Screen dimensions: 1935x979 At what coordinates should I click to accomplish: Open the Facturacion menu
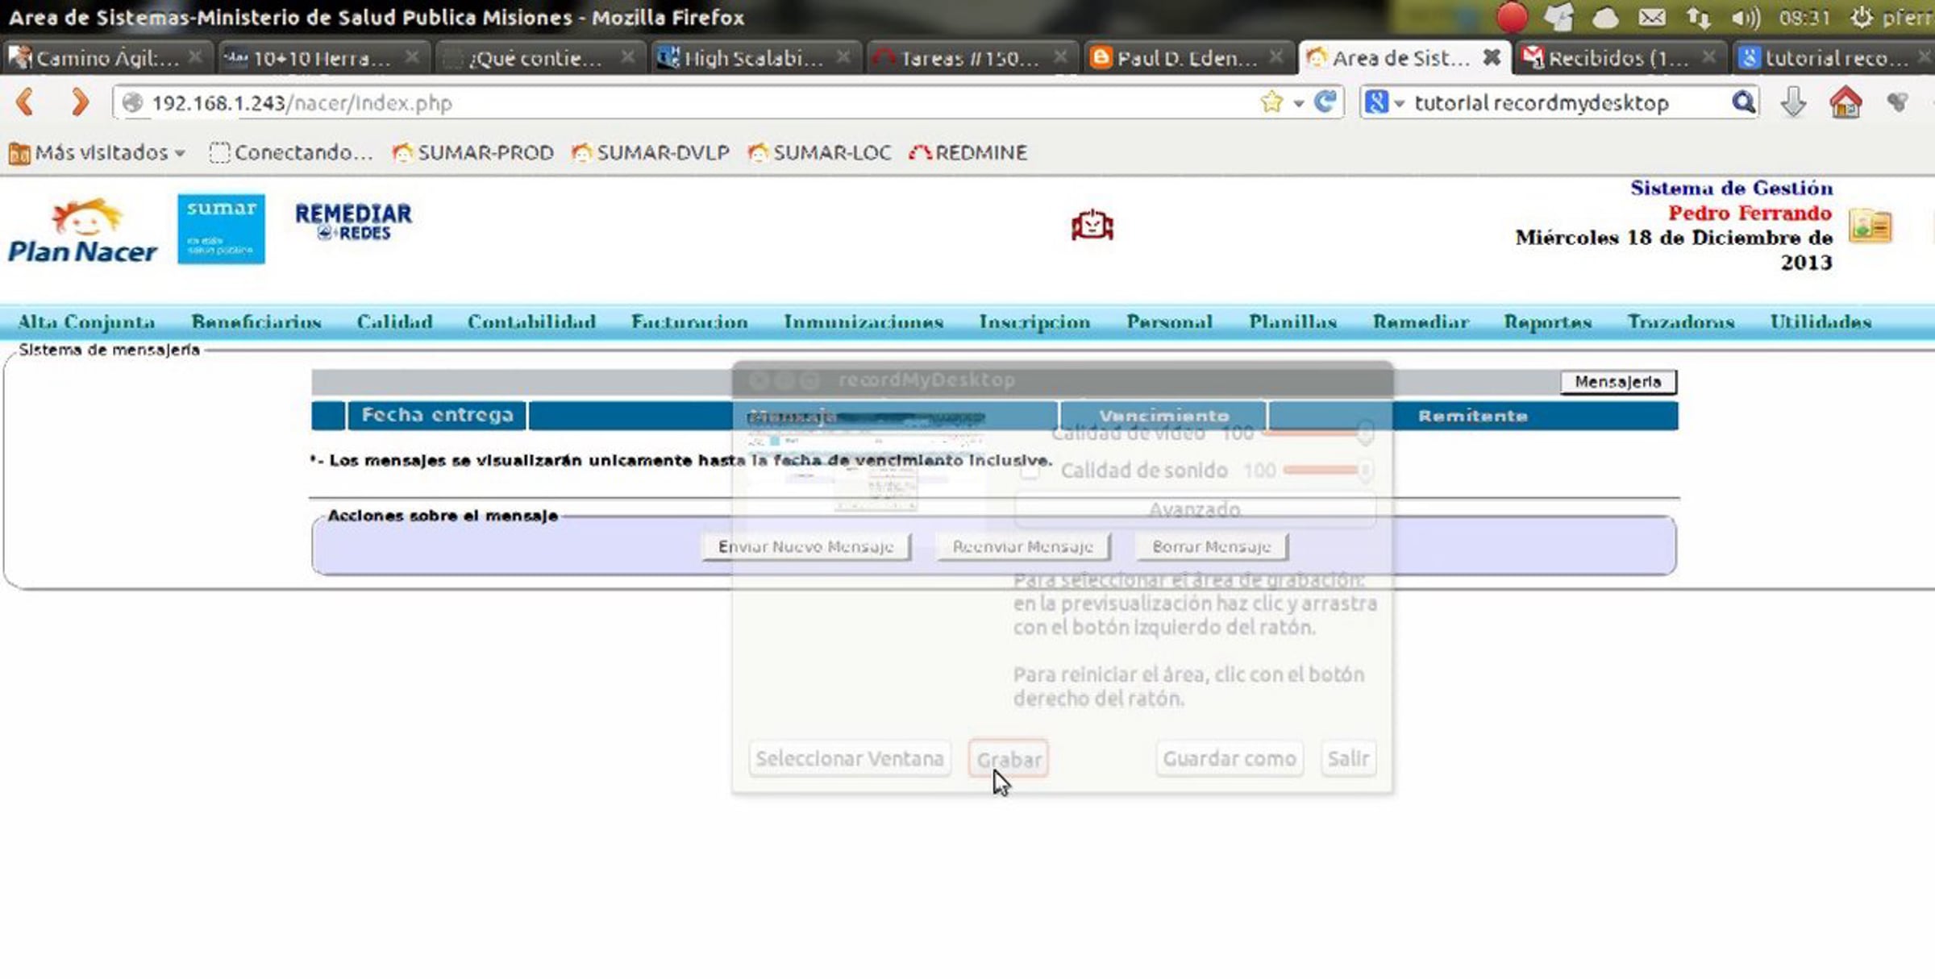pyautogui.click(x=689, y=321)
